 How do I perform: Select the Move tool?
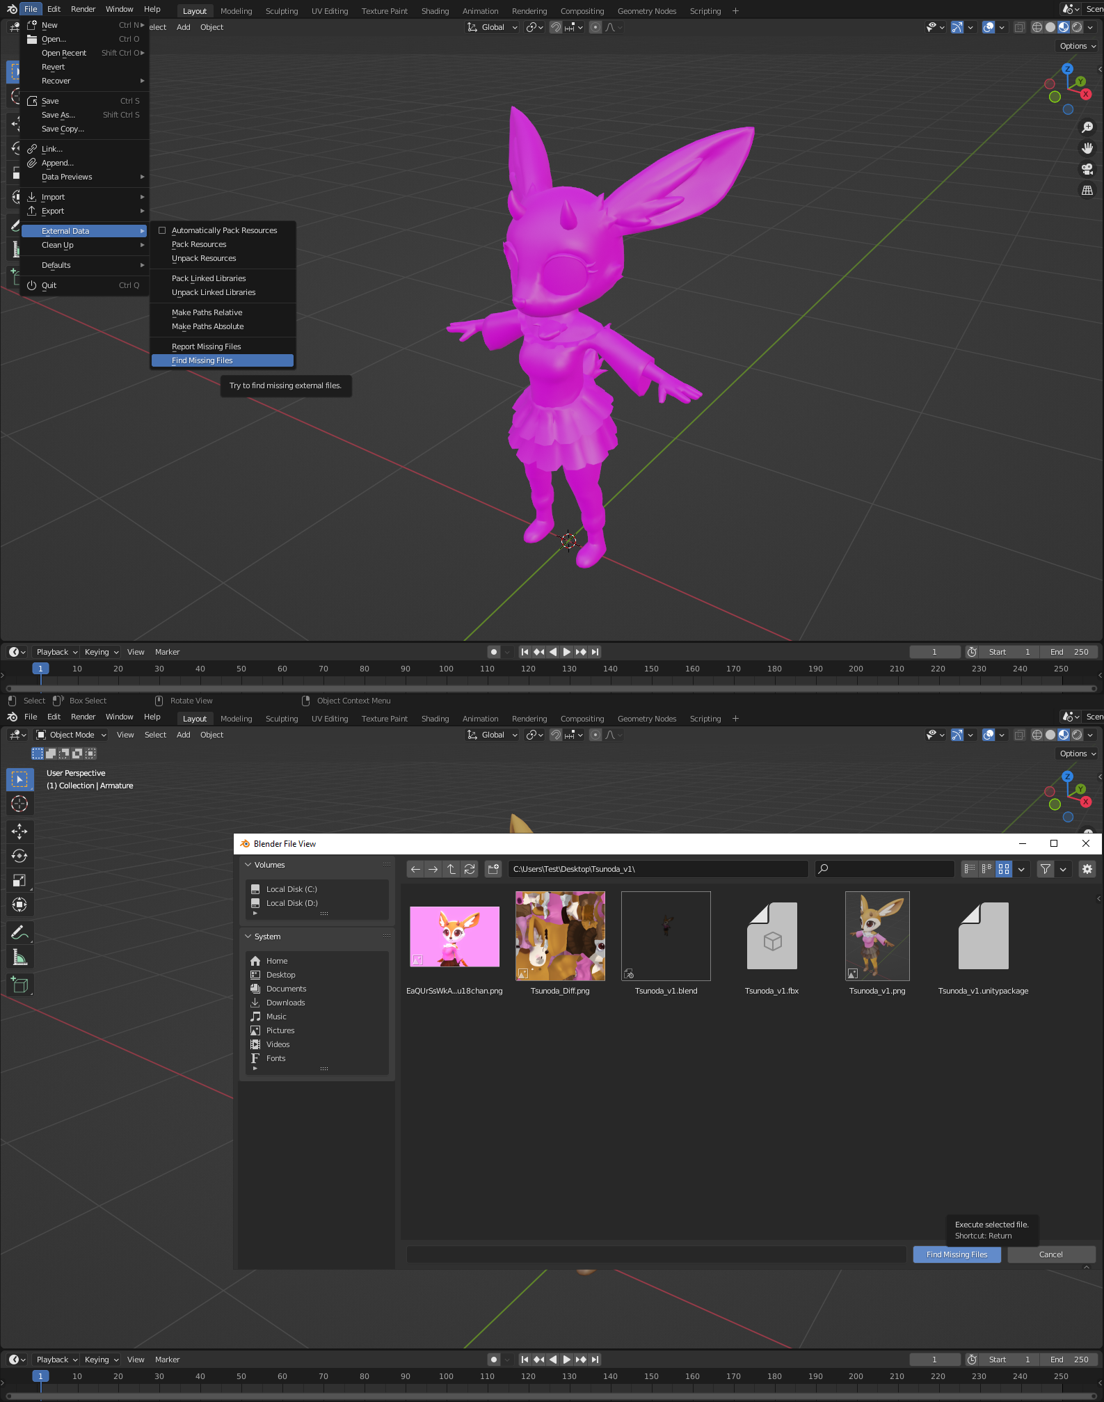click(19, 831)
